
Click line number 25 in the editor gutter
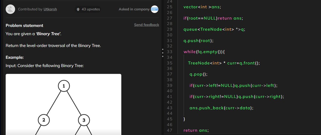click(169, 7)
